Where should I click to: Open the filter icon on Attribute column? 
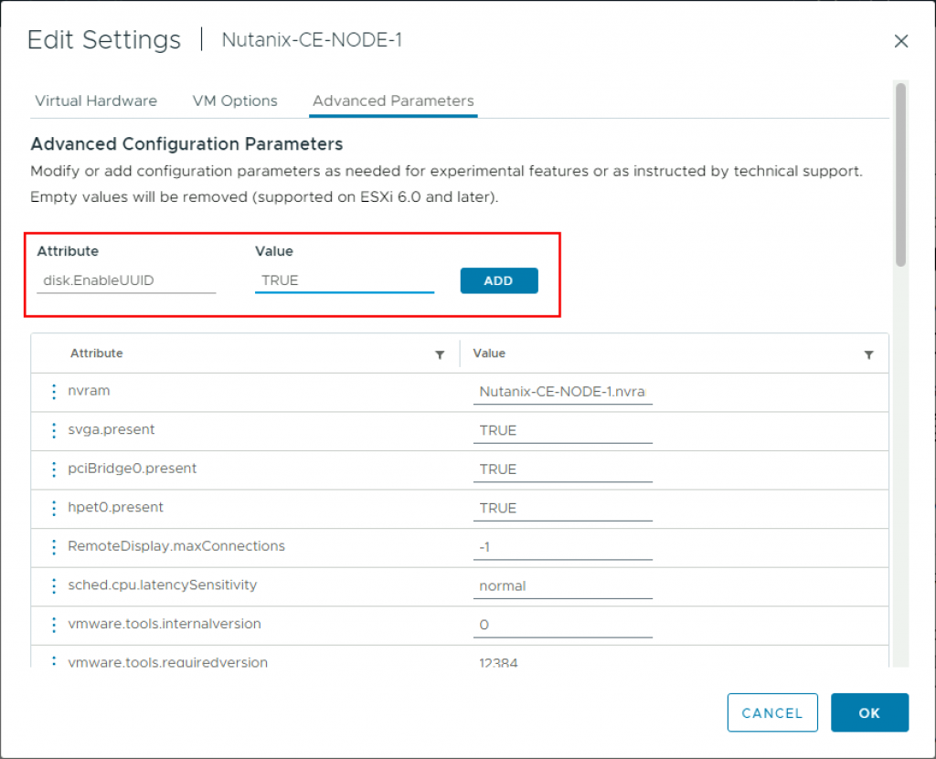tap(440, 353)
